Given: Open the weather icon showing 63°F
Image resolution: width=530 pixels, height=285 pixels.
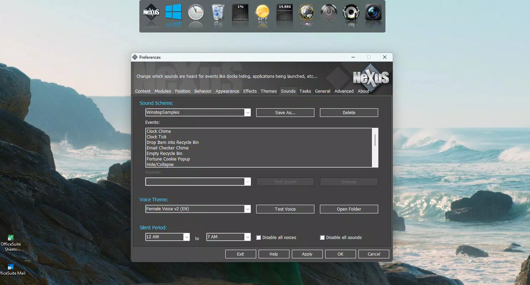Looking at the screenshot, I should pyautogui.click(x=262, y=12).
